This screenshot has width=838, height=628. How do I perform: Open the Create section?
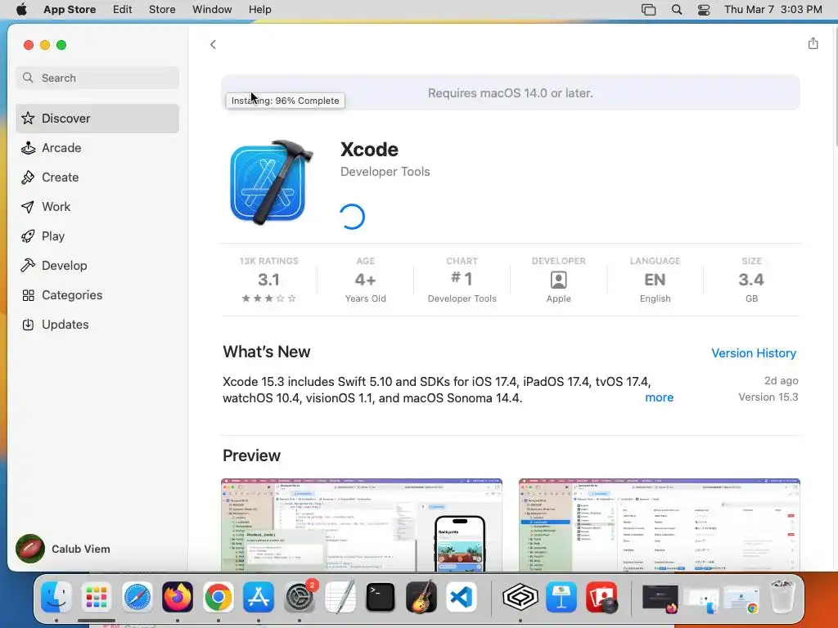coord(97,177)
